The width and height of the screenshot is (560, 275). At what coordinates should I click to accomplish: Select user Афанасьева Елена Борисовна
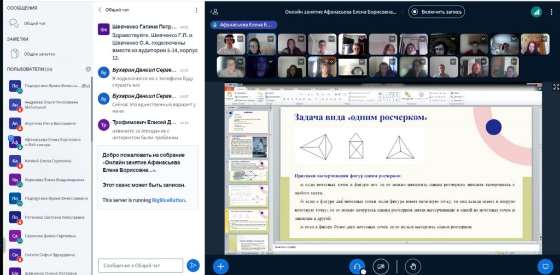click(x=49, y=142)
